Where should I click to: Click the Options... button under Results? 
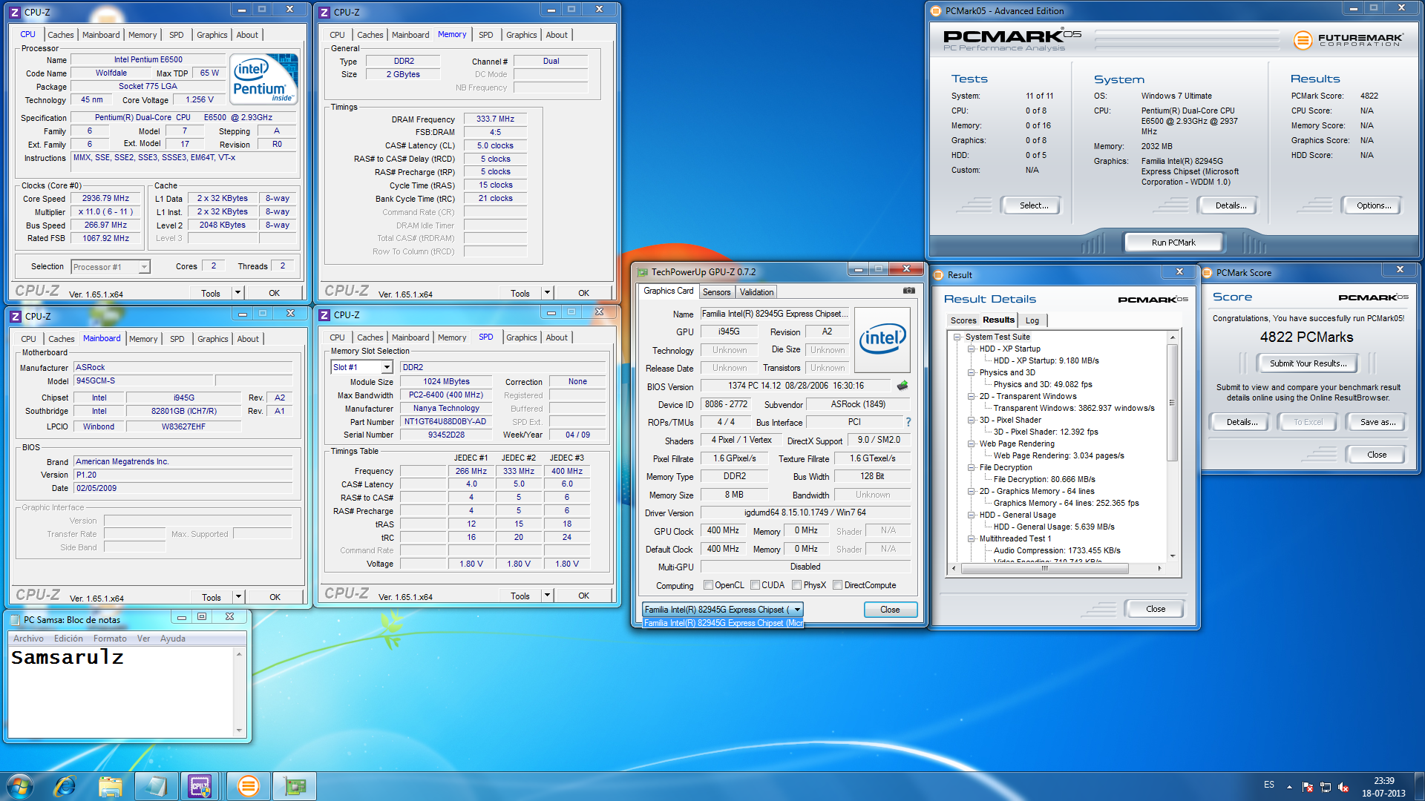point(1373,205)
